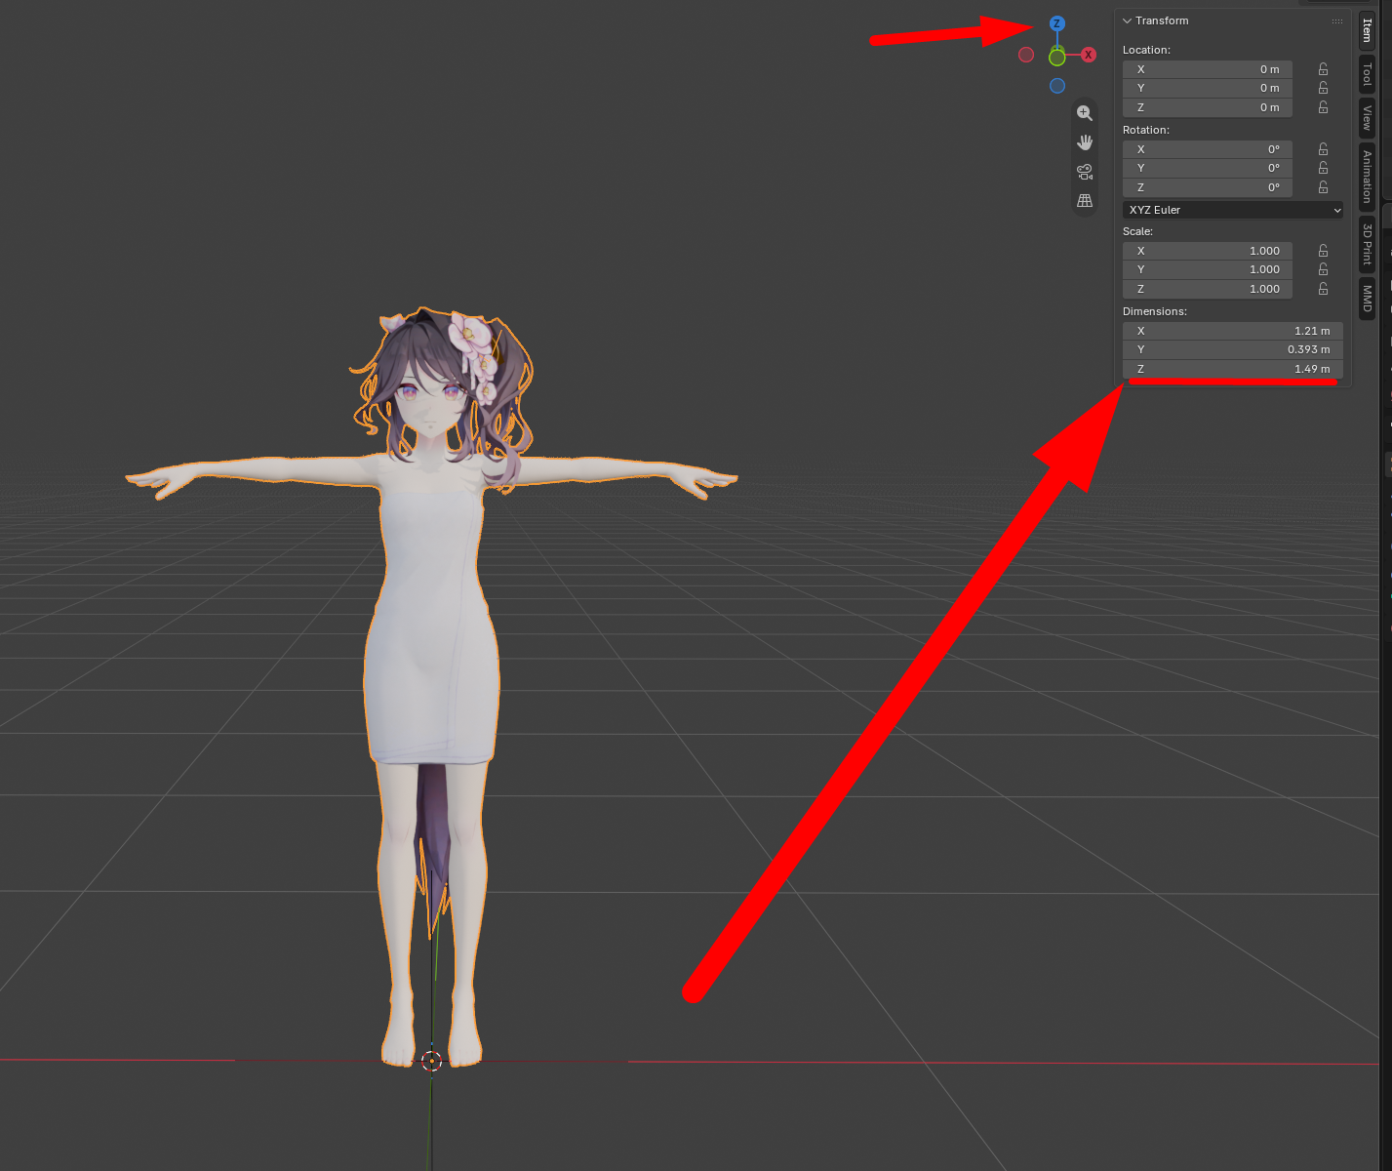The image size is (1392, 1171).
Task: Click the Transform panel drag grip
Action: coord(1336,20)
